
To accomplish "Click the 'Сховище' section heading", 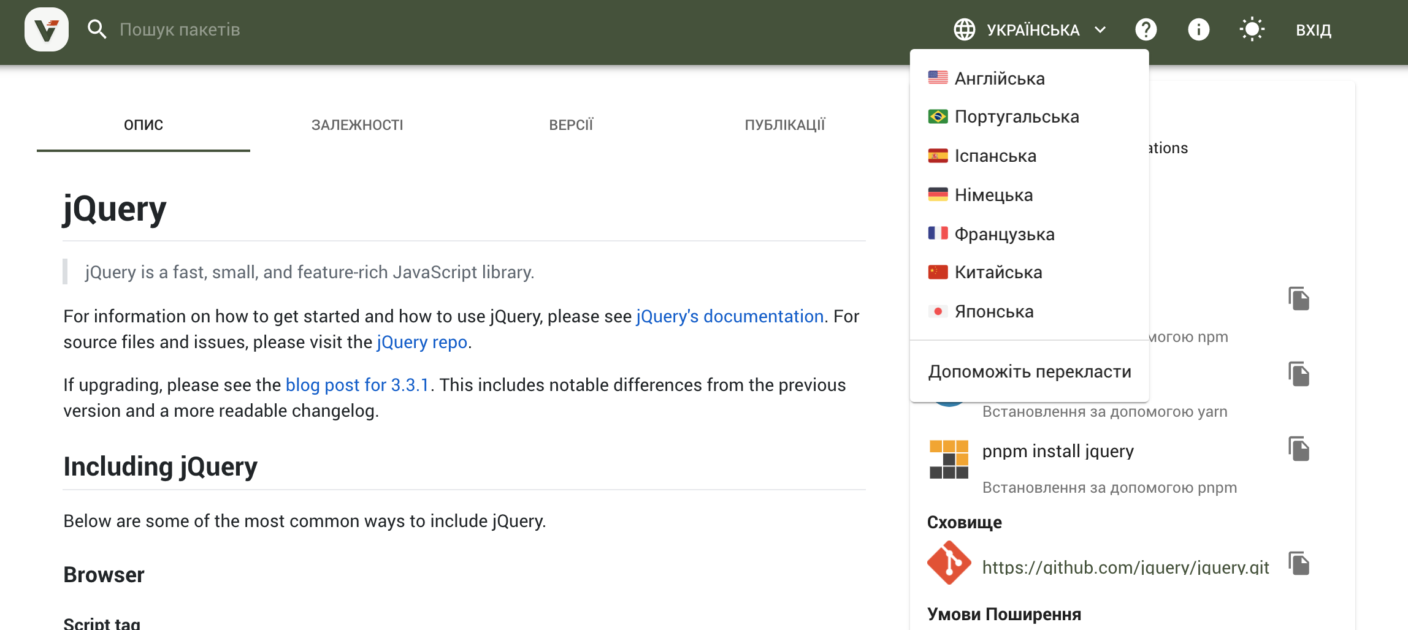I will [964, 523].
